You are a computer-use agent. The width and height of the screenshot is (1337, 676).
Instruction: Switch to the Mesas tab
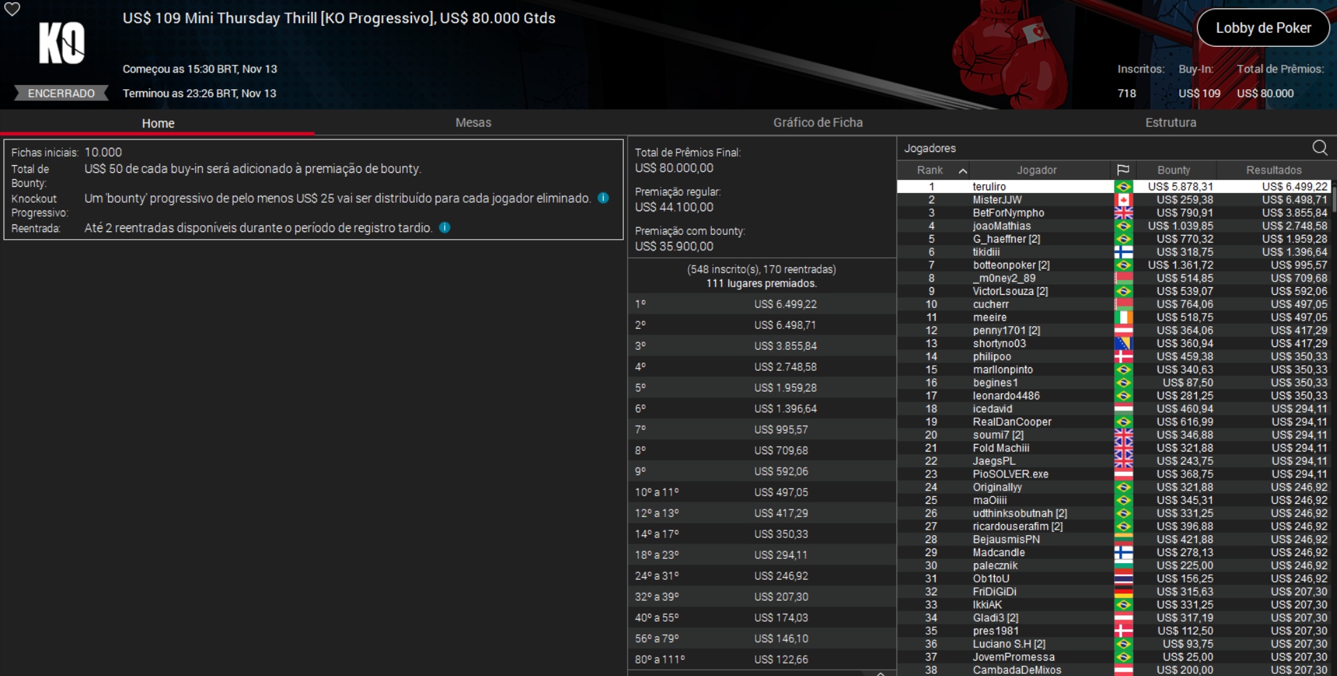tap(473, 122)
